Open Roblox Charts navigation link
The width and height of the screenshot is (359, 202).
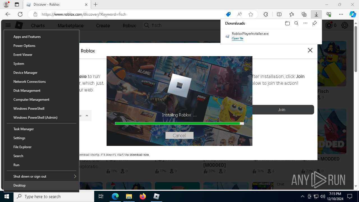click(38, 26)
